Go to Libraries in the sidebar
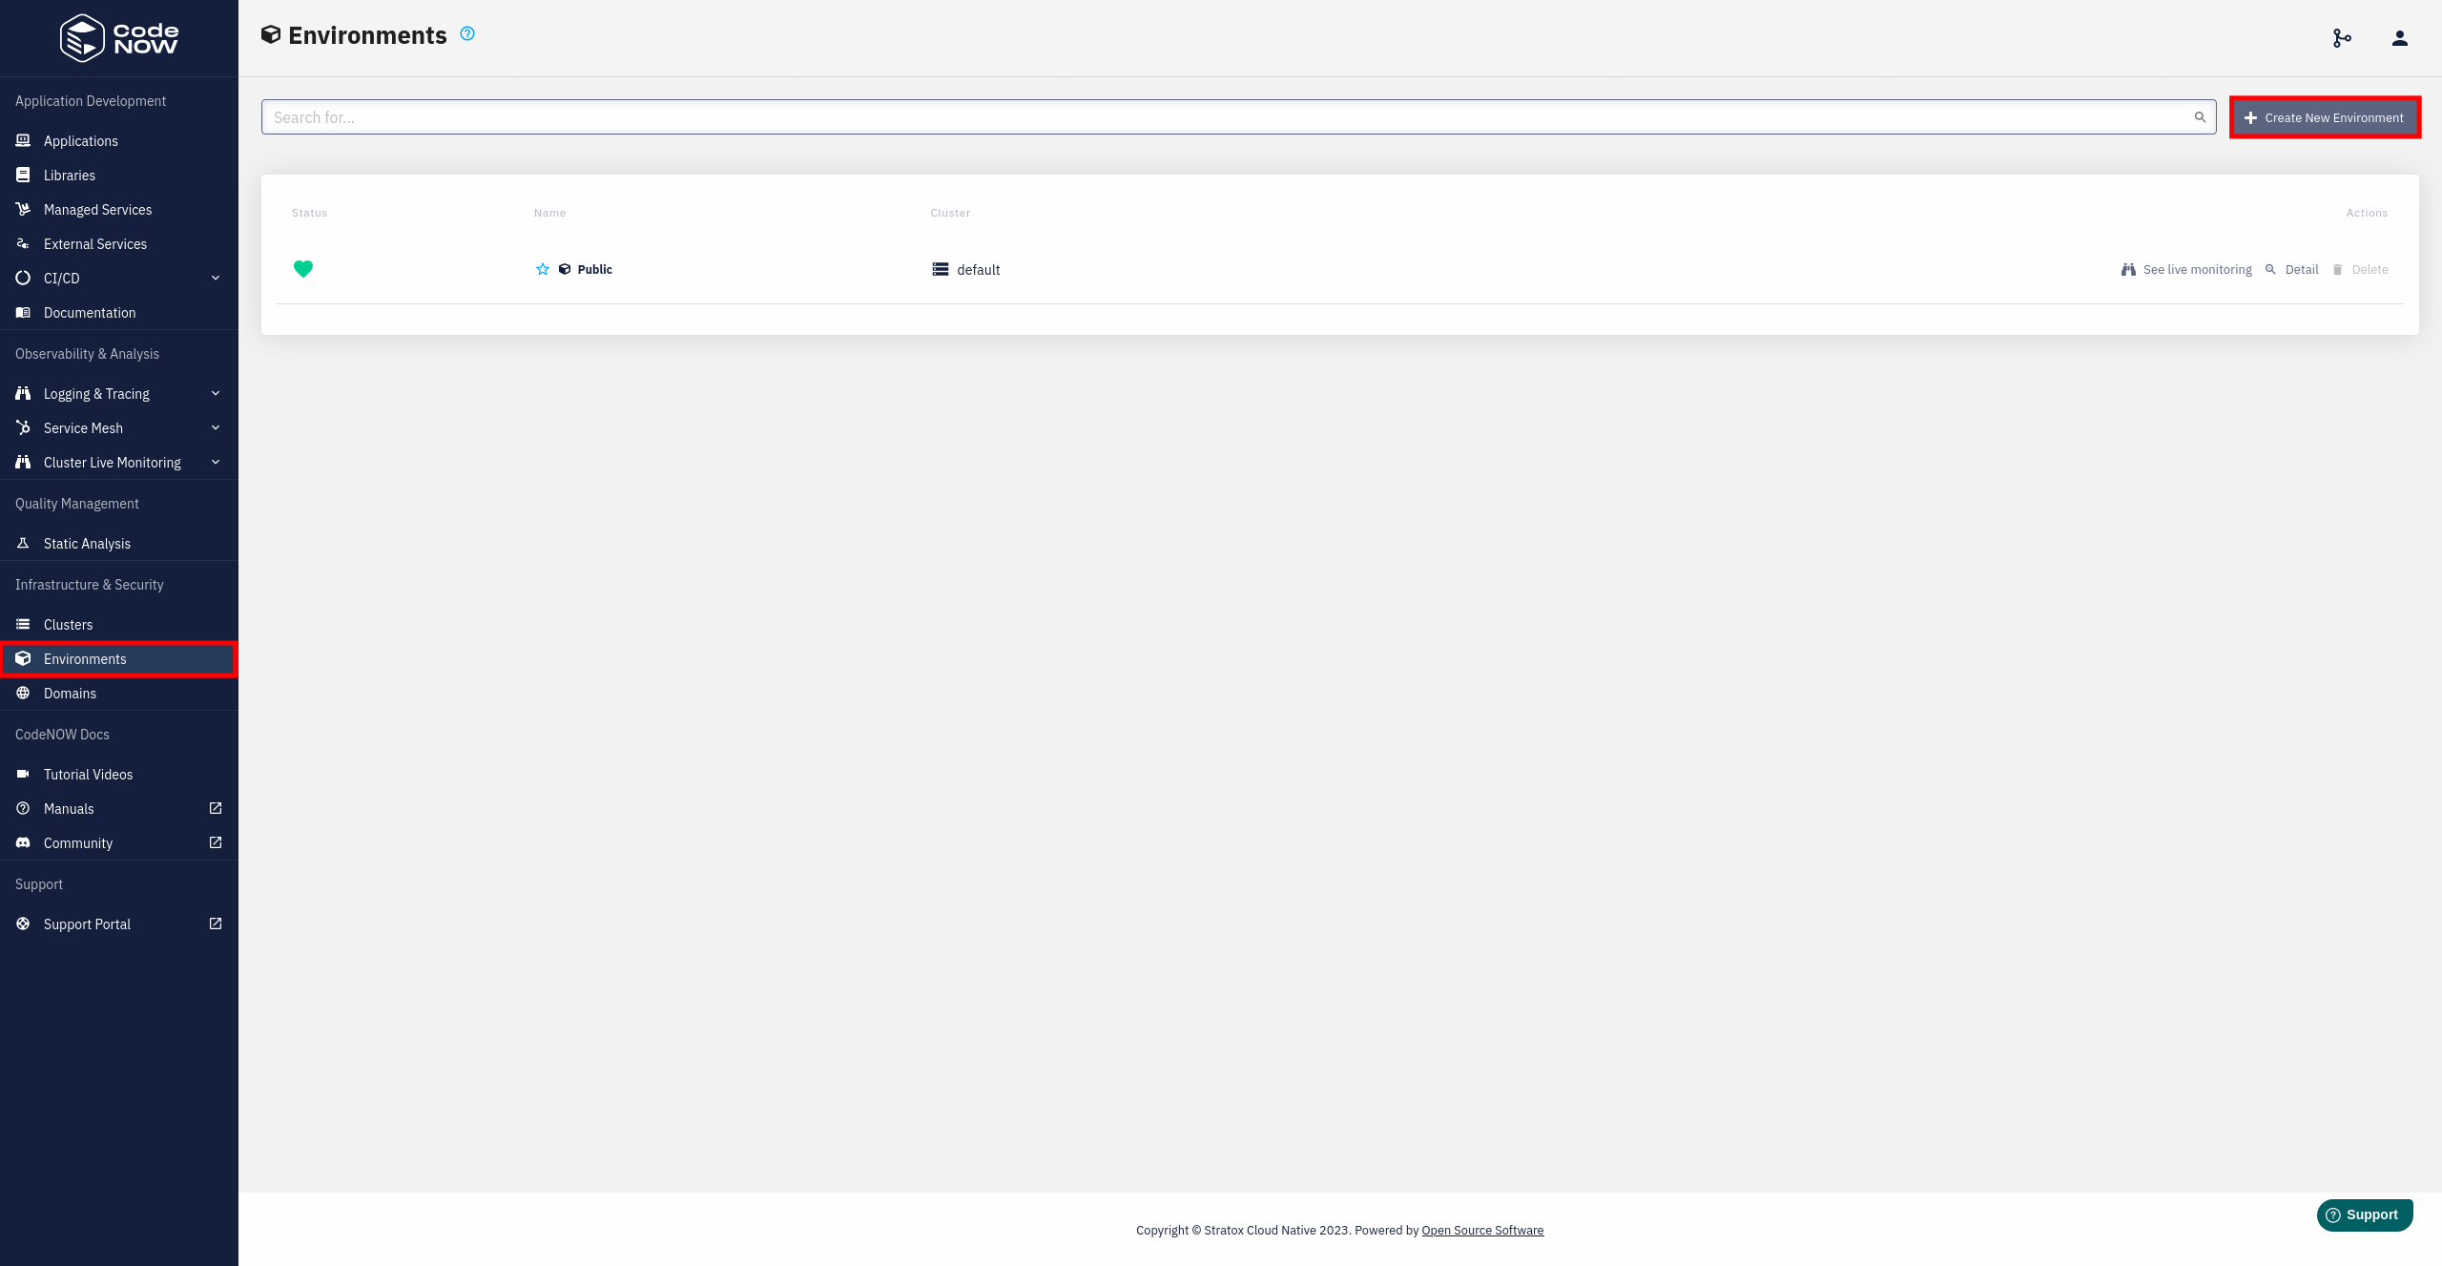Image resolution: width=2442 pixels, height=1266 pixels. tap(119, 175)
